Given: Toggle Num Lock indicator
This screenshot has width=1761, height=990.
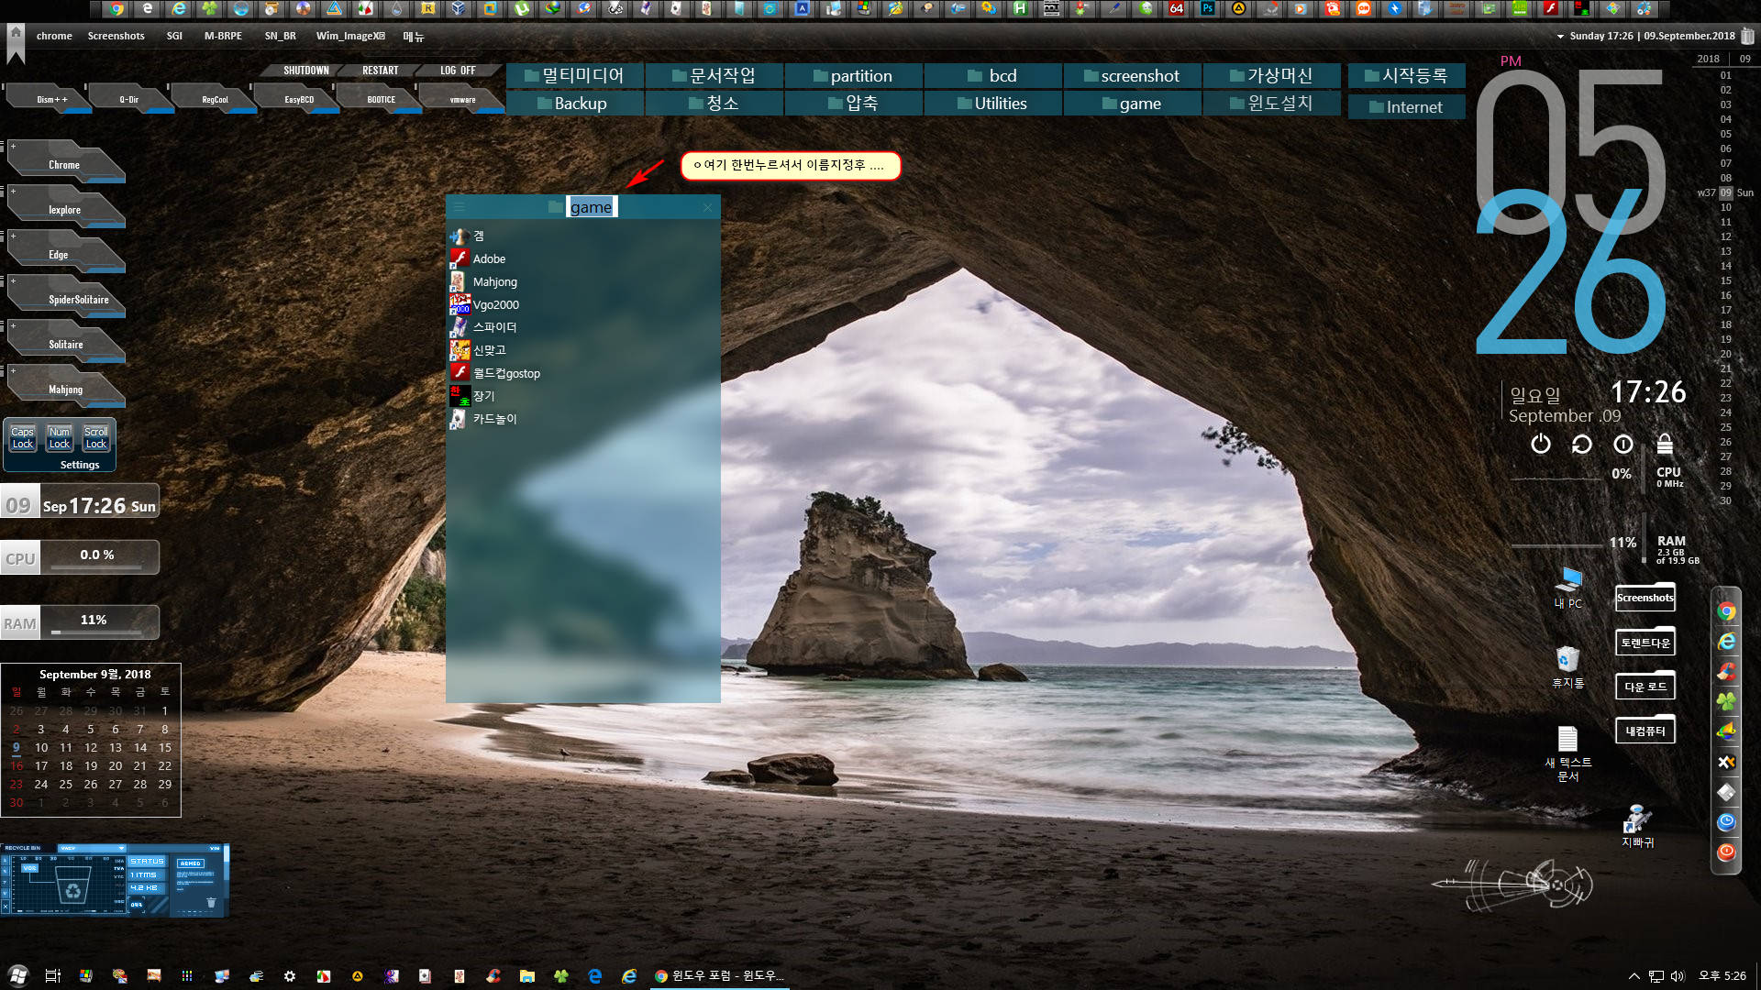Looking at the screenshot, I should pos(60,437).
